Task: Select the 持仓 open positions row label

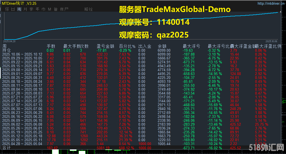Action: click(7, 50)
